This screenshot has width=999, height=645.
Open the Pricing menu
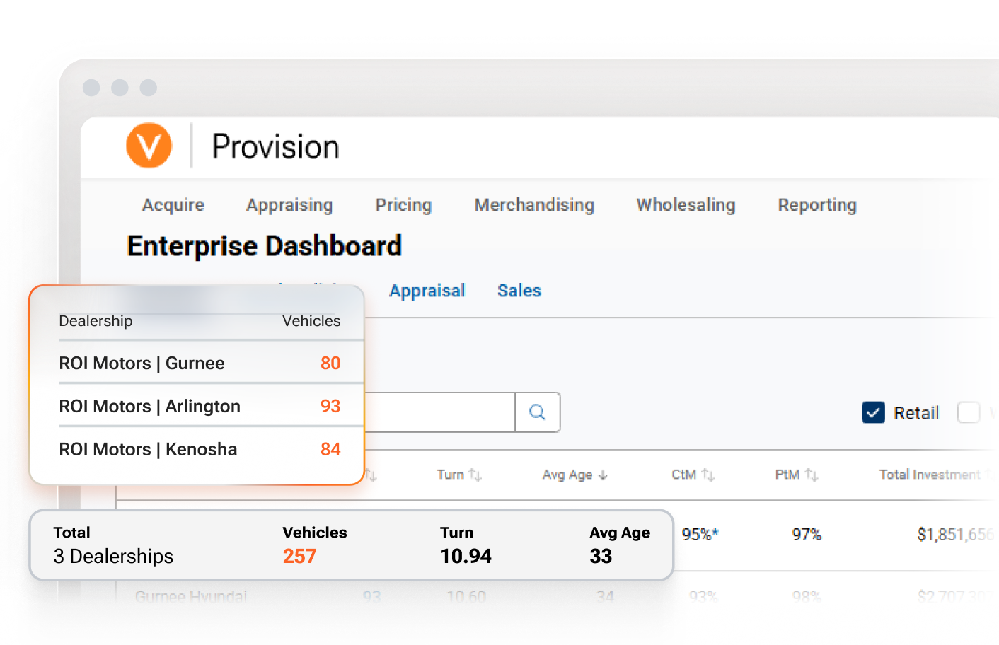coord(403,205)
